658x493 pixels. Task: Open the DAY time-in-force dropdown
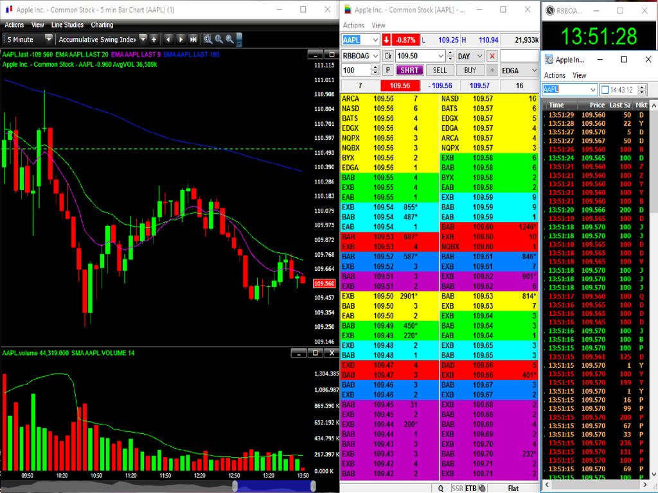(x=479, y=56)
